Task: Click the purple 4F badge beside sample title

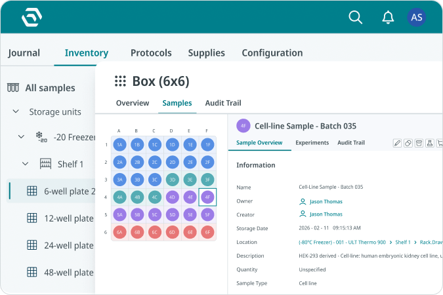Action: (243, 126)
